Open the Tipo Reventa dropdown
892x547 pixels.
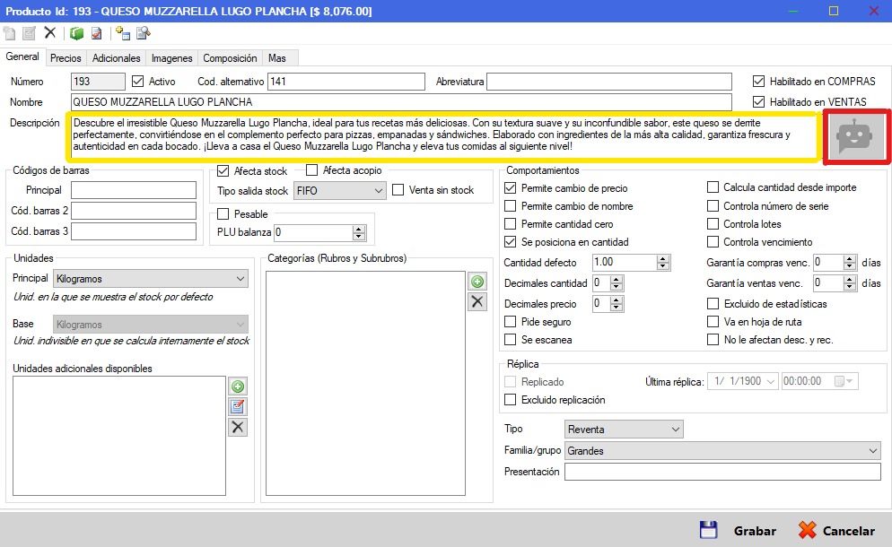click(x=624, y=430)
